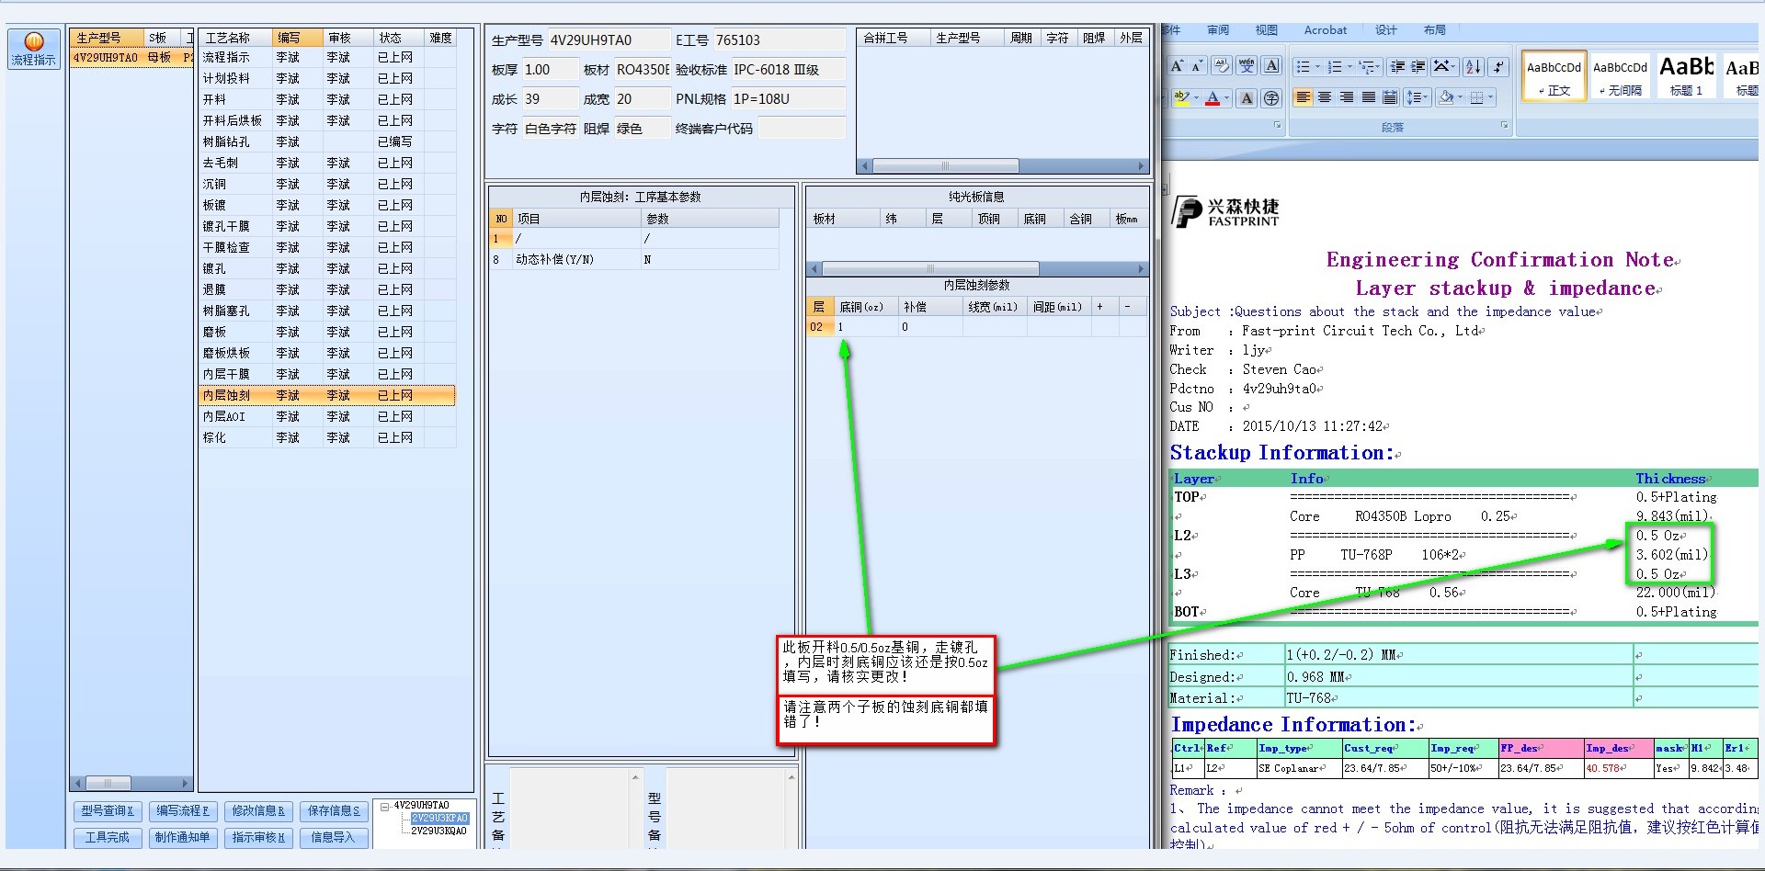Open bullet list style dropdown arrow

[1317, 66]
